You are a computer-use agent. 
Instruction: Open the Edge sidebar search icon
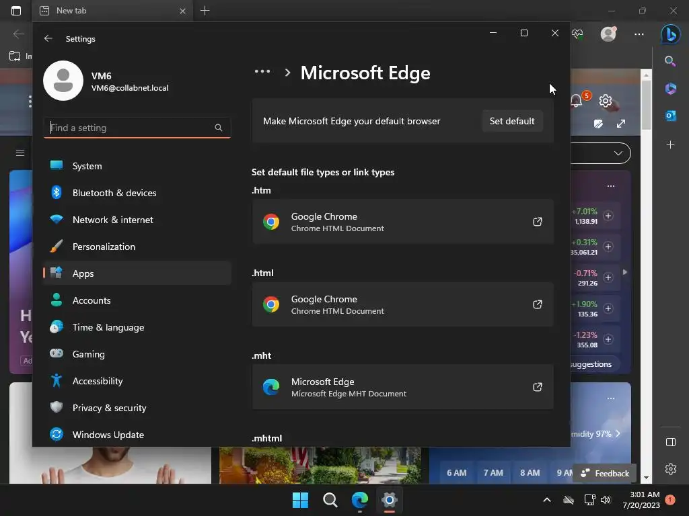670,61
